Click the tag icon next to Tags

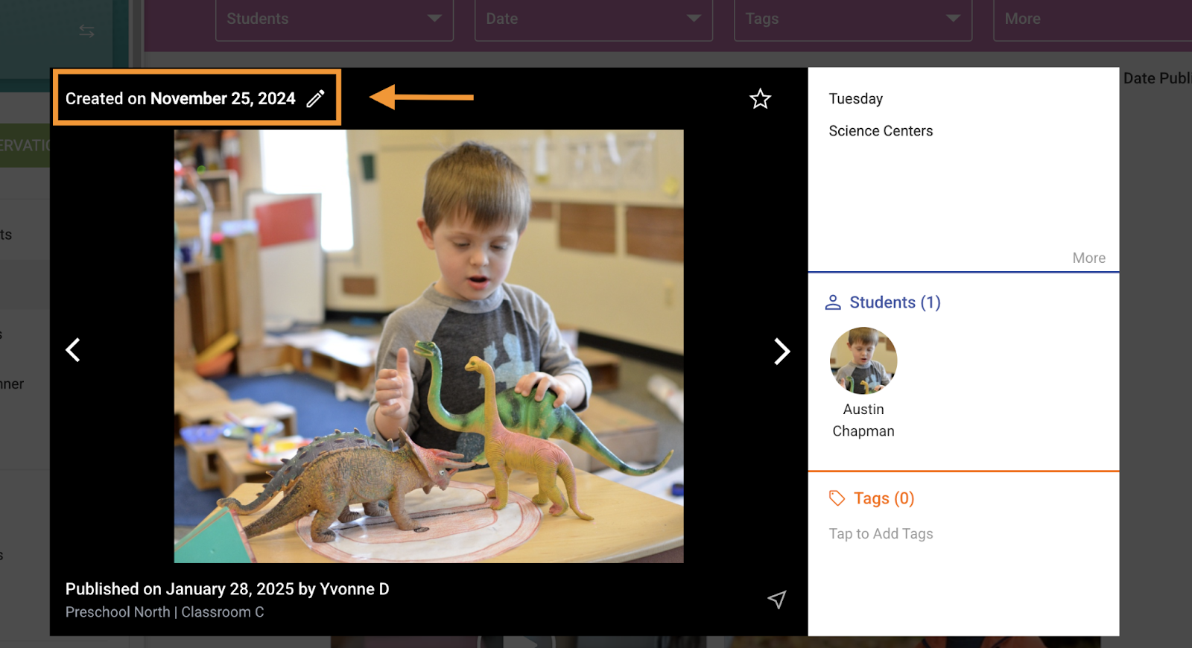point(837,498)
